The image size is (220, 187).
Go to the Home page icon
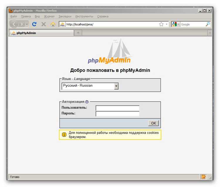(x=53, y=24)
